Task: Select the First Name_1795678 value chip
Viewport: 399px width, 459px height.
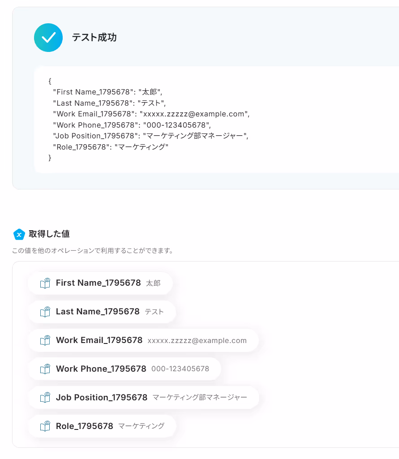Action: 100,283
